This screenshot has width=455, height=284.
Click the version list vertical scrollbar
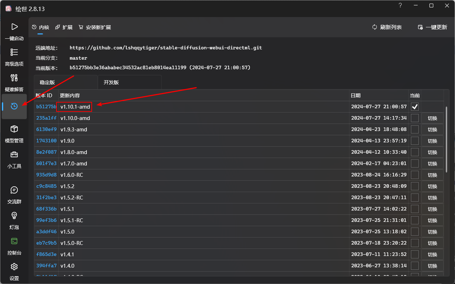(x=446, y=139)
